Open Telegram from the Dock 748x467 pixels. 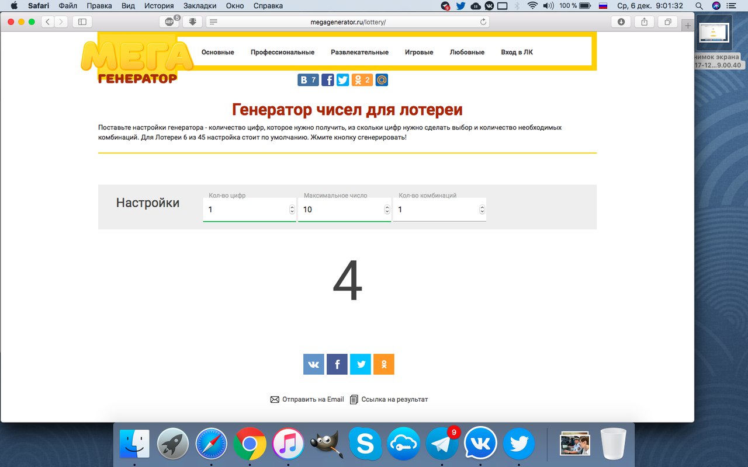click(442, 445)
